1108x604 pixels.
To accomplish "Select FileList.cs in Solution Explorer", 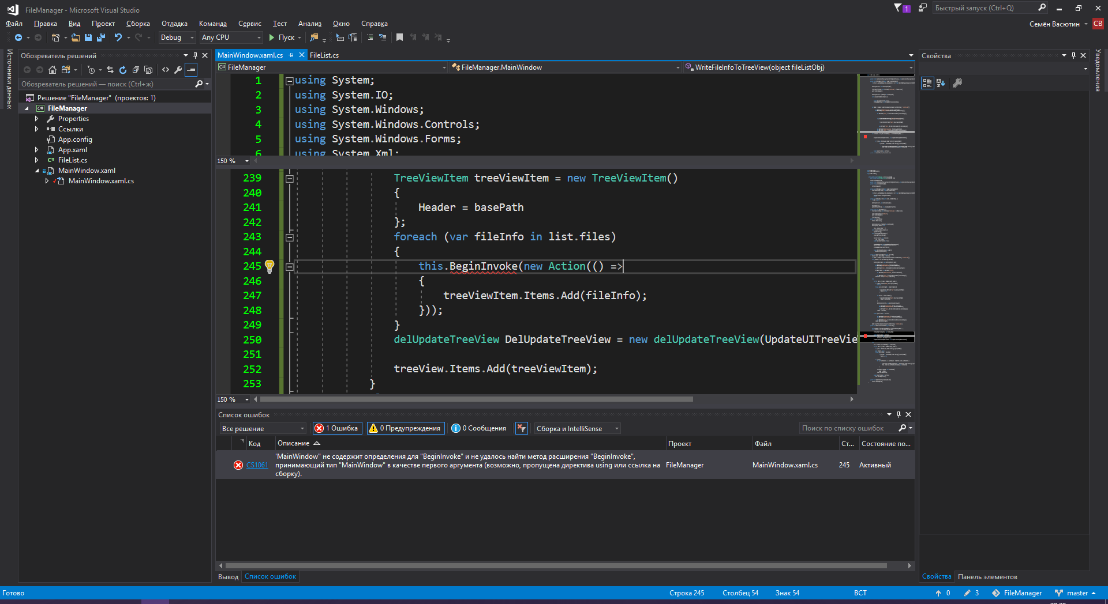I will 73,160.
